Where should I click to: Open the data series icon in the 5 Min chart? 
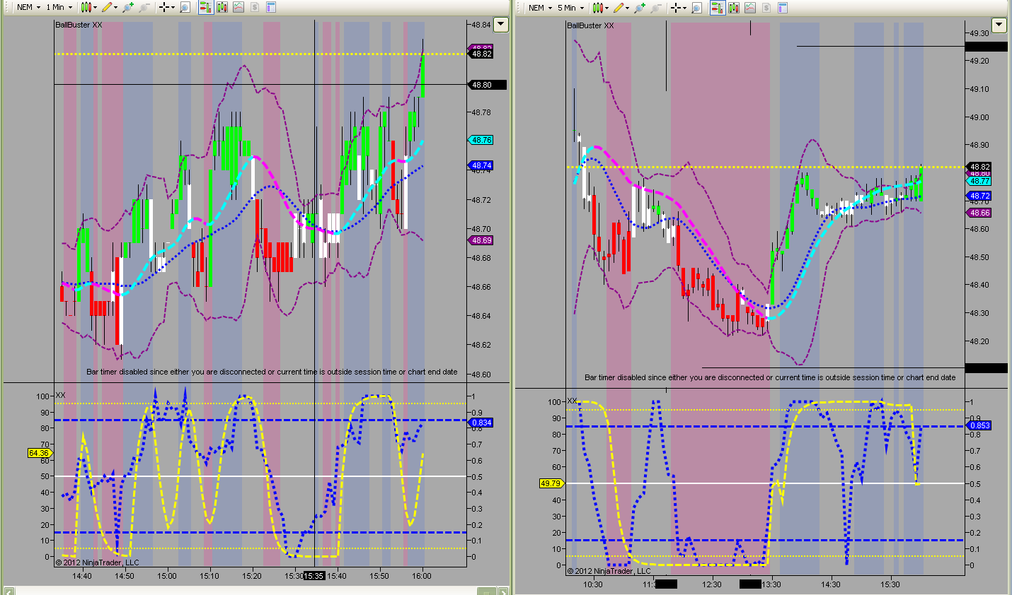point(735,7)
